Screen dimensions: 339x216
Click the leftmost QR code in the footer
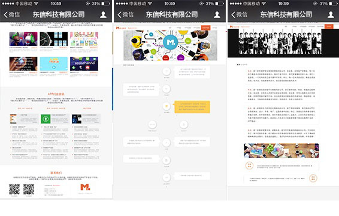tap(14, 189)
